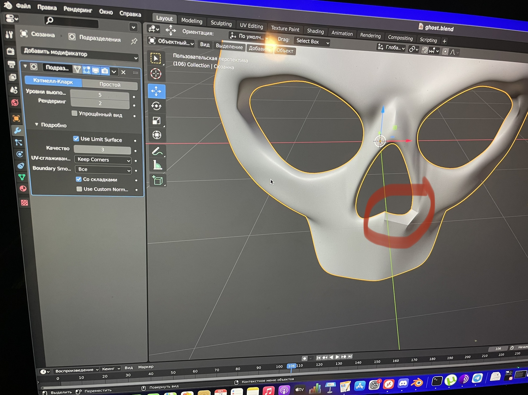
Task: Toggle modifier viewport display monitor icon
Action: (x=95, y=71)
